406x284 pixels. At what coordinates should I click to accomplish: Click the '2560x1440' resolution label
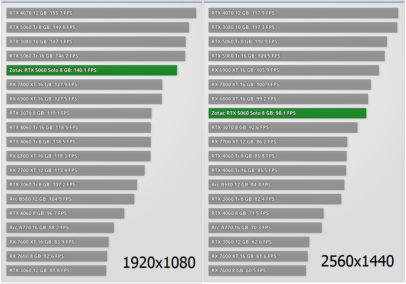(357, 261)
